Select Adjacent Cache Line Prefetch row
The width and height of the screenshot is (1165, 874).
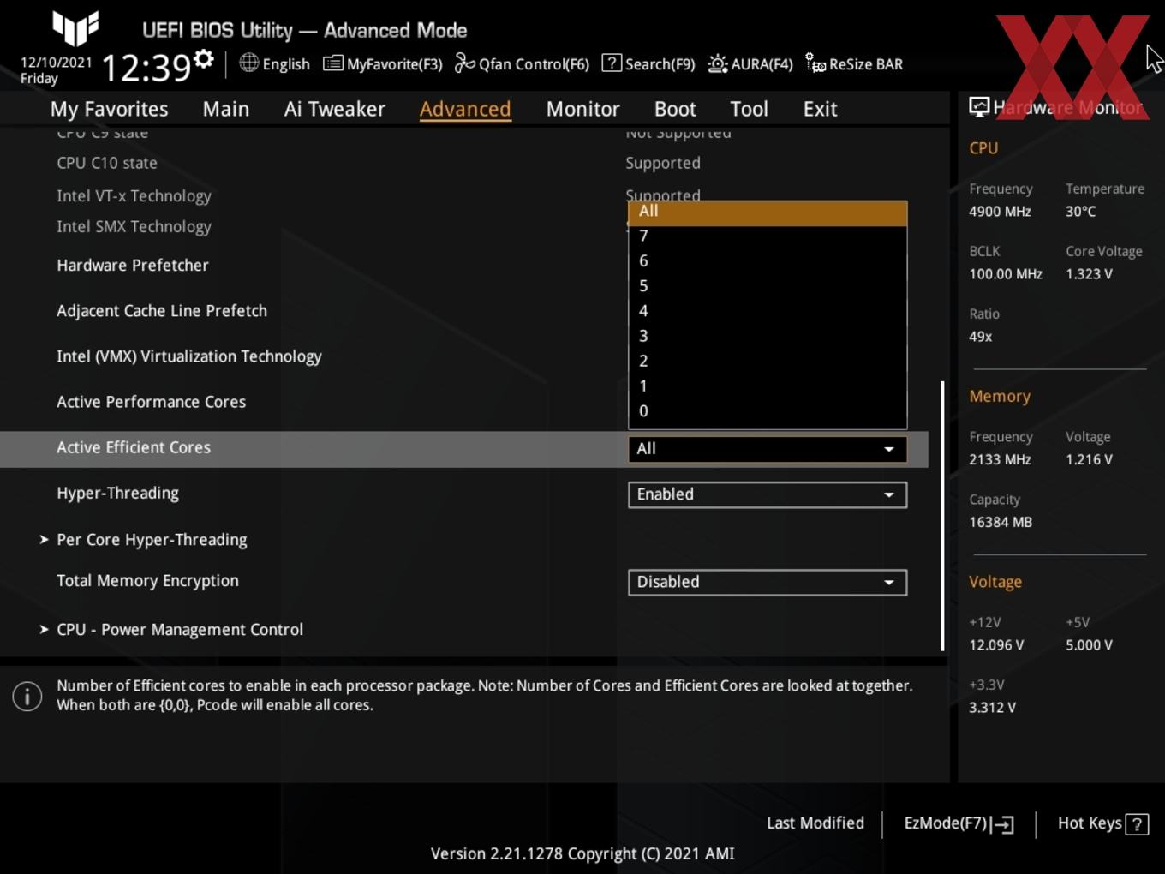tap(162, 310)
